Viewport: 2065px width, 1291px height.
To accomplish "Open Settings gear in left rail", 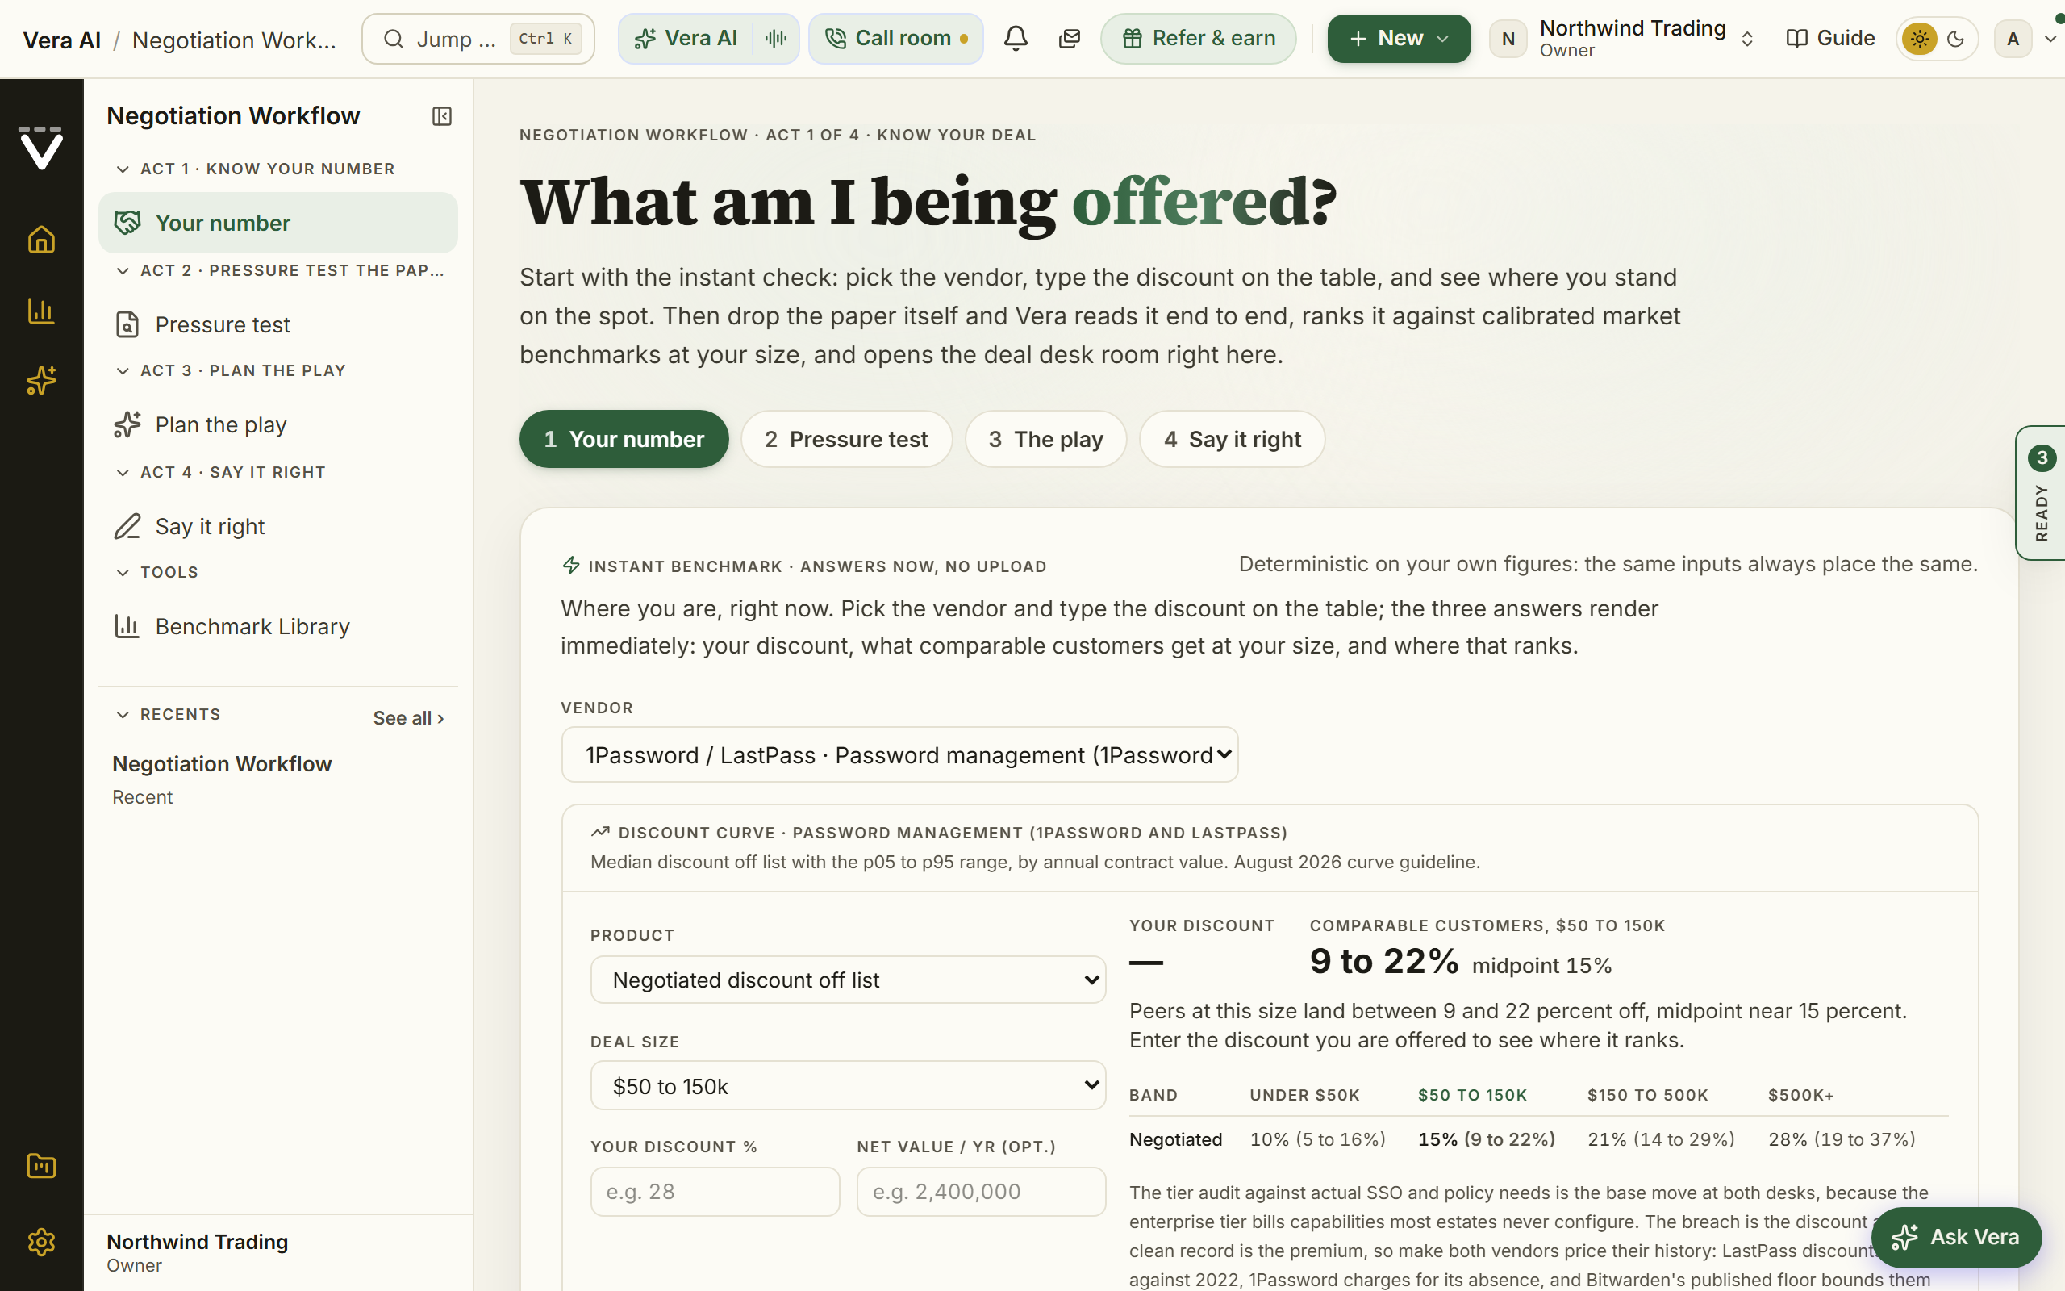I will 41,1242.
